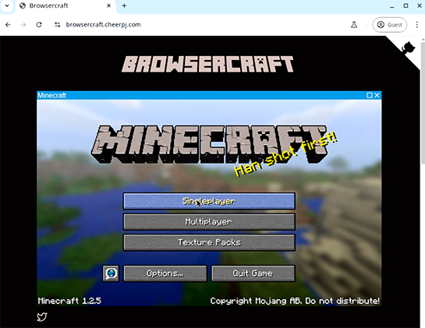Close the Minecraft inner window
Image resolution: width=425 pixels, height=328 pixels.
pyautogui.click(x=377, y=95)
